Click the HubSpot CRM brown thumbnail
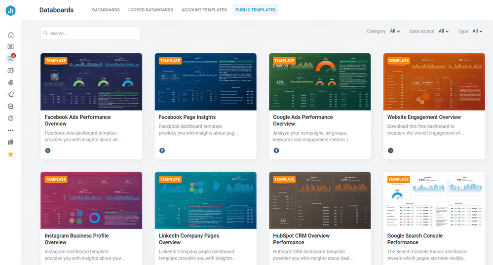The image size is (493, 265). click(x=320, y=200)
